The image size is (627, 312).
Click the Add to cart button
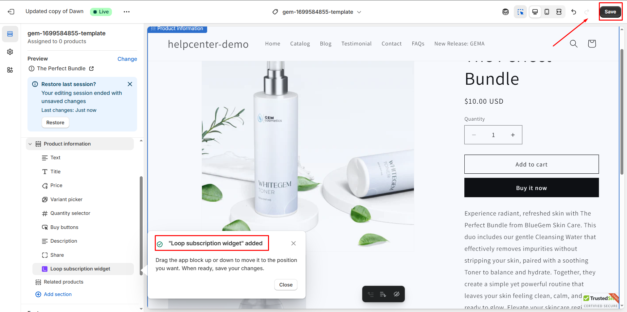click(x=531, y=165)
